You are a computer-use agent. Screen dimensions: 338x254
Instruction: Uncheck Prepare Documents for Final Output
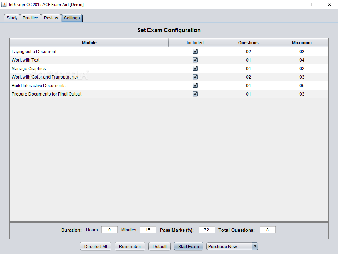click(195, 94)
